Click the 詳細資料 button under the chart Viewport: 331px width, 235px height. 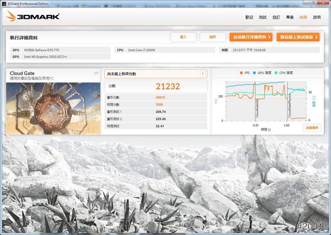click(312, 128)
